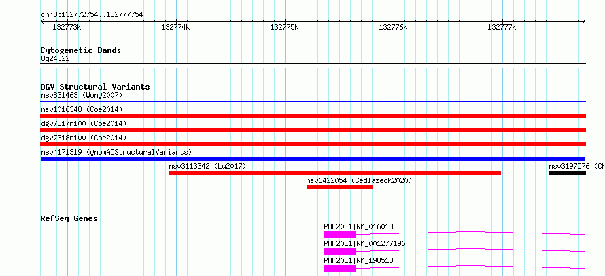
Task: Click the DGV Structural Variants track title
Action: pyautogui.click(x=95, y=87)
